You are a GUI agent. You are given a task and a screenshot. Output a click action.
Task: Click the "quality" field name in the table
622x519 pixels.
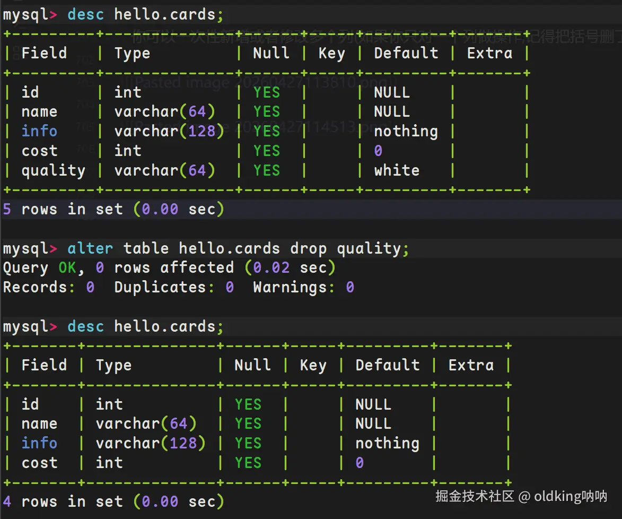tap(53, 170)
